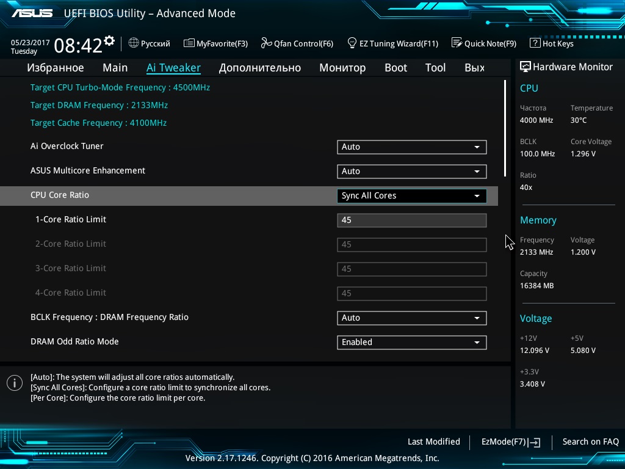This screenshot has width=625, height=469.
Task: Click the 5.080 V reading
Action: [583, 351]
